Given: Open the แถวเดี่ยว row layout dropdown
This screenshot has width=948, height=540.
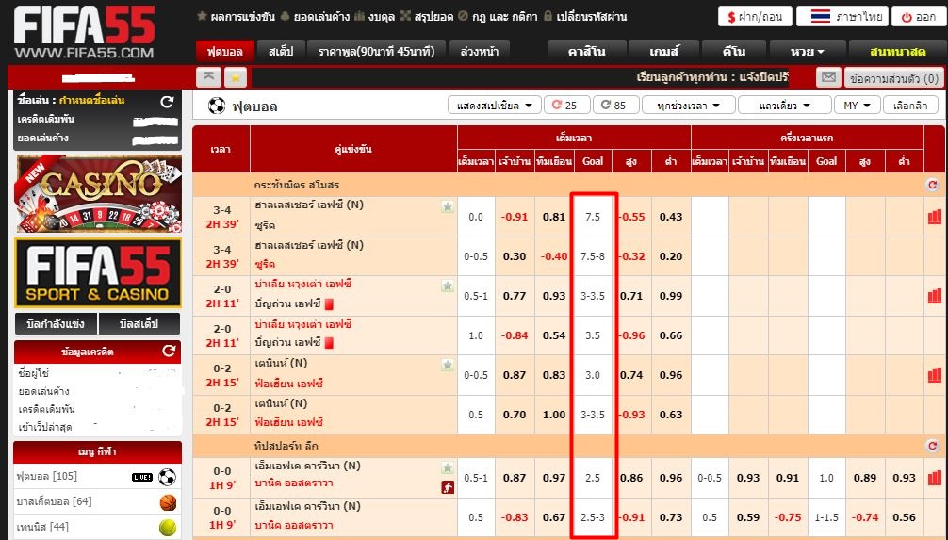Looking at the screenshot, I should pyautogui.click(x=784, y=106).
